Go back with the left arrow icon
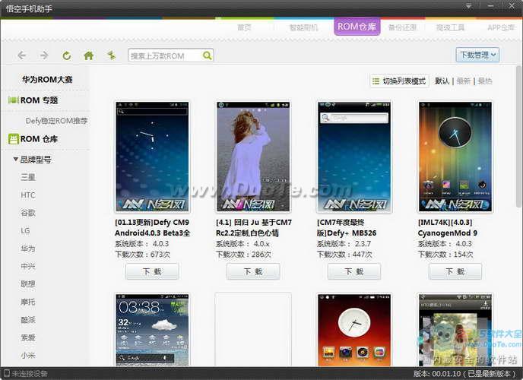 tap(22, 55)
